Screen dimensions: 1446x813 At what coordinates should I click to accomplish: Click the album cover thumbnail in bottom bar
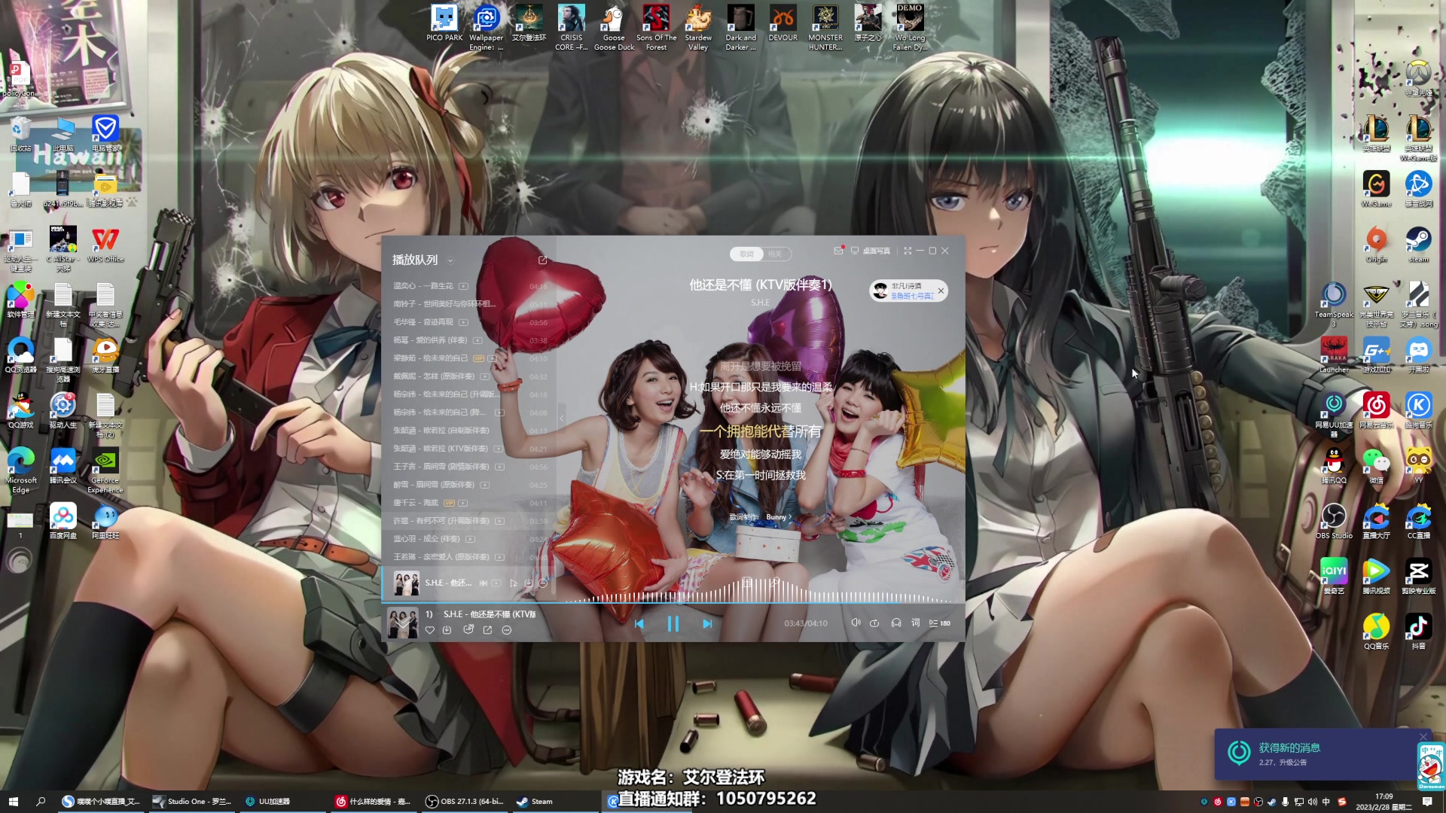click(x=402, y=623)
